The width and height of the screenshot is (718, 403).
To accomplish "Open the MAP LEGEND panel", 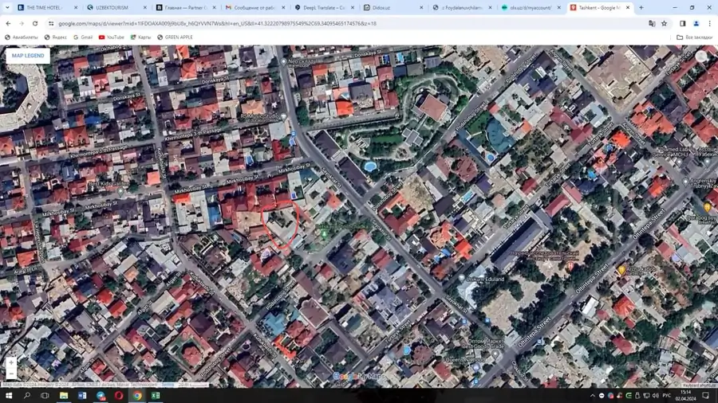I will pos(28,56).
